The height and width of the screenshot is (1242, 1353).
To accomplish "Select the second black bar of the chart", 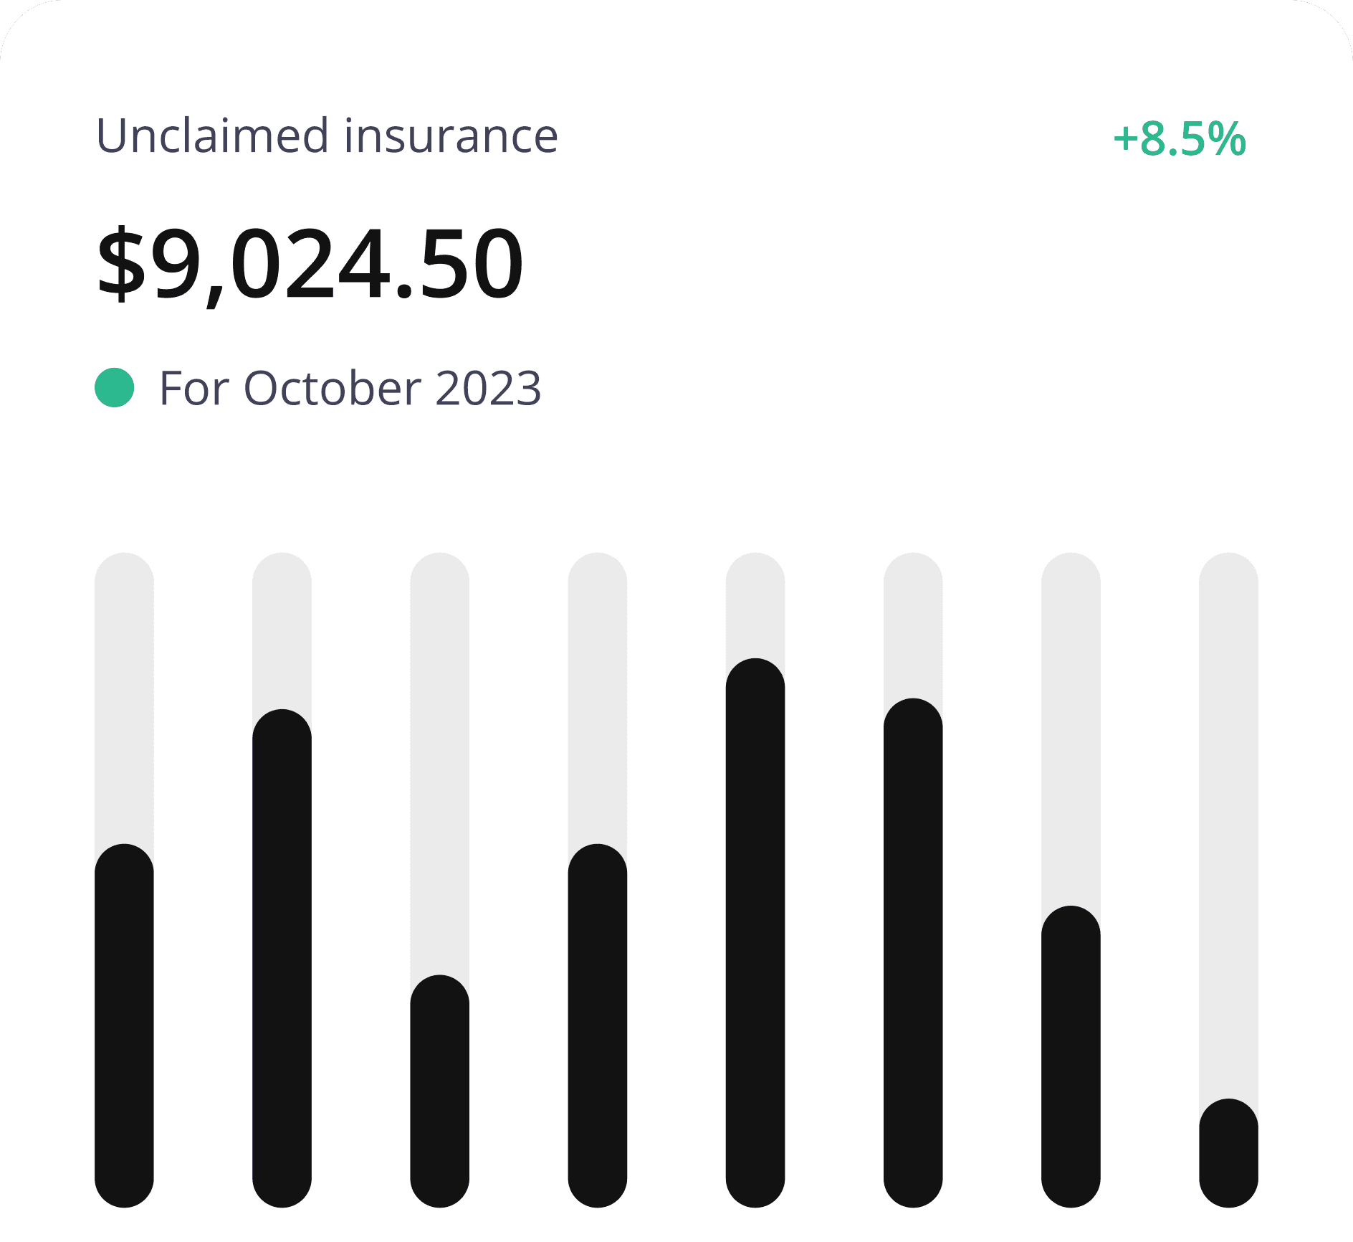I will pyautogui.click(x=282, y=959).
